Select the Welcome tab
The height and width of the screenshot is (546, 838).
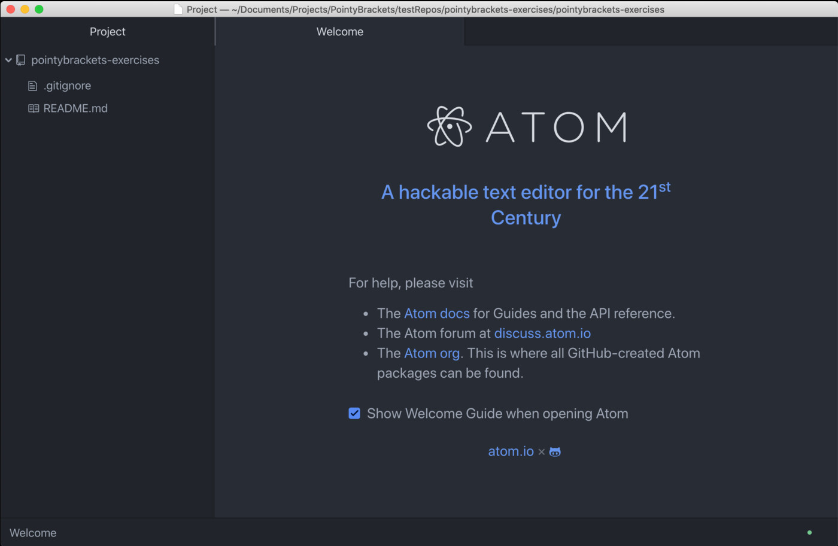pos(340,32)
